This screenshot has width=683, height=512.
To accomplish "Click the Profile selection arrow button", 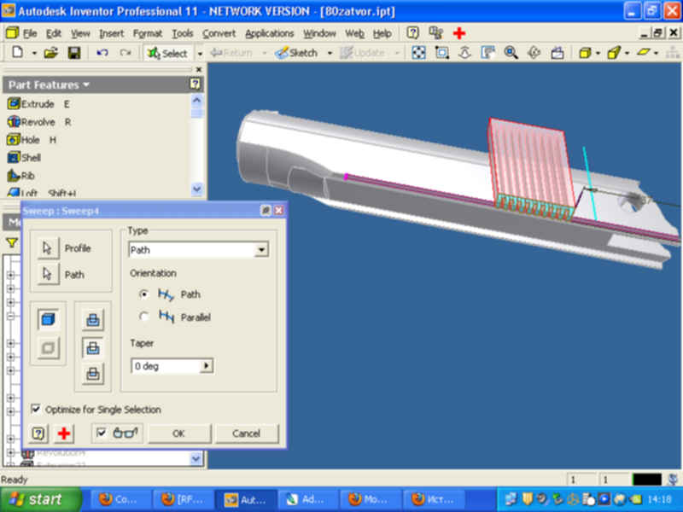I will click(48, 248).
